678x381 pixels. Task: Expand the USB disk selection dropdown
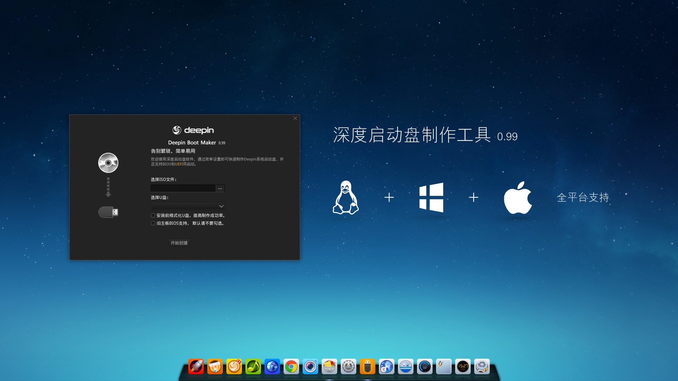point(188,206)
